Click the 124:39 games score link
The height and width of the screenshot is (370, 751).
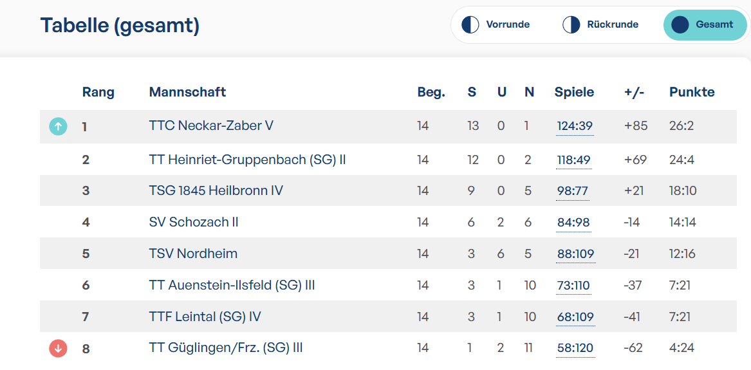click(x=575, y=126)
